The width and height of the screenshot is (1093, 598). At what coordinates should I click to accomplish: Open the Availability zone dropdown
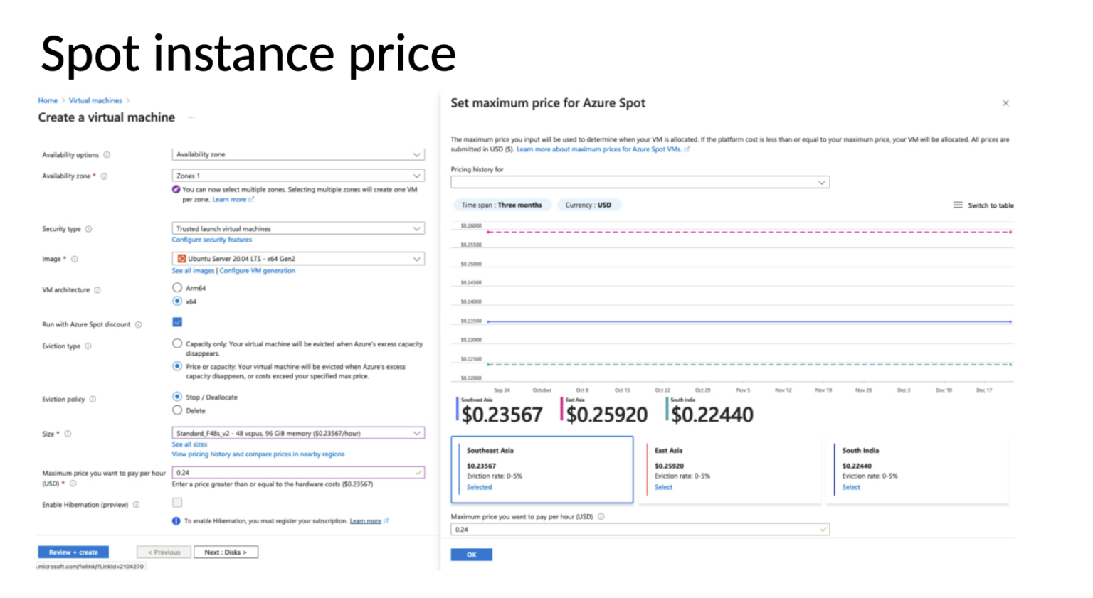[298, 176]
